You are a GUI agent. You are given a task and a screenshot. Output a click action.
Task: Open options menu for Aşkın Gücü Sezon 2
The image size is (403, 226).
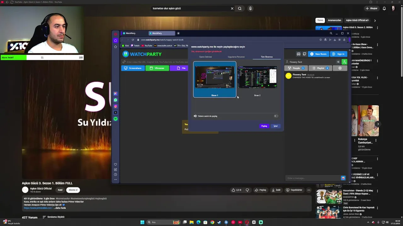coord(377,28)
